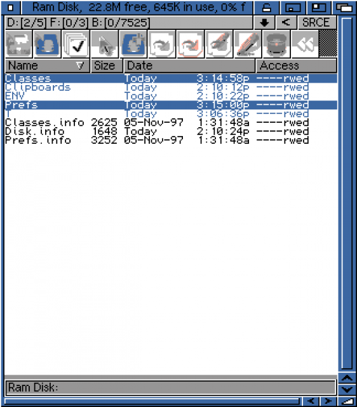This screenshot has height=407, width=357.
Task: Expand the Name column sort triangle
Action: (80, 66)
